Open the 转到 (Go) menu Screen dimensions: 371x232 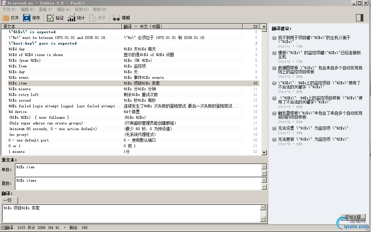pyautogui.click(x=81, y=10)
